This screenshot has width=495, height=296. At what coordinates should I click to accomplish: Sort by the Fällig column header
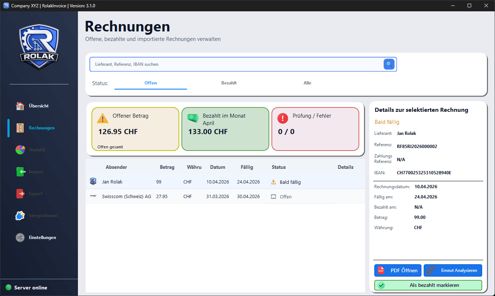click(x=247, y=167)
